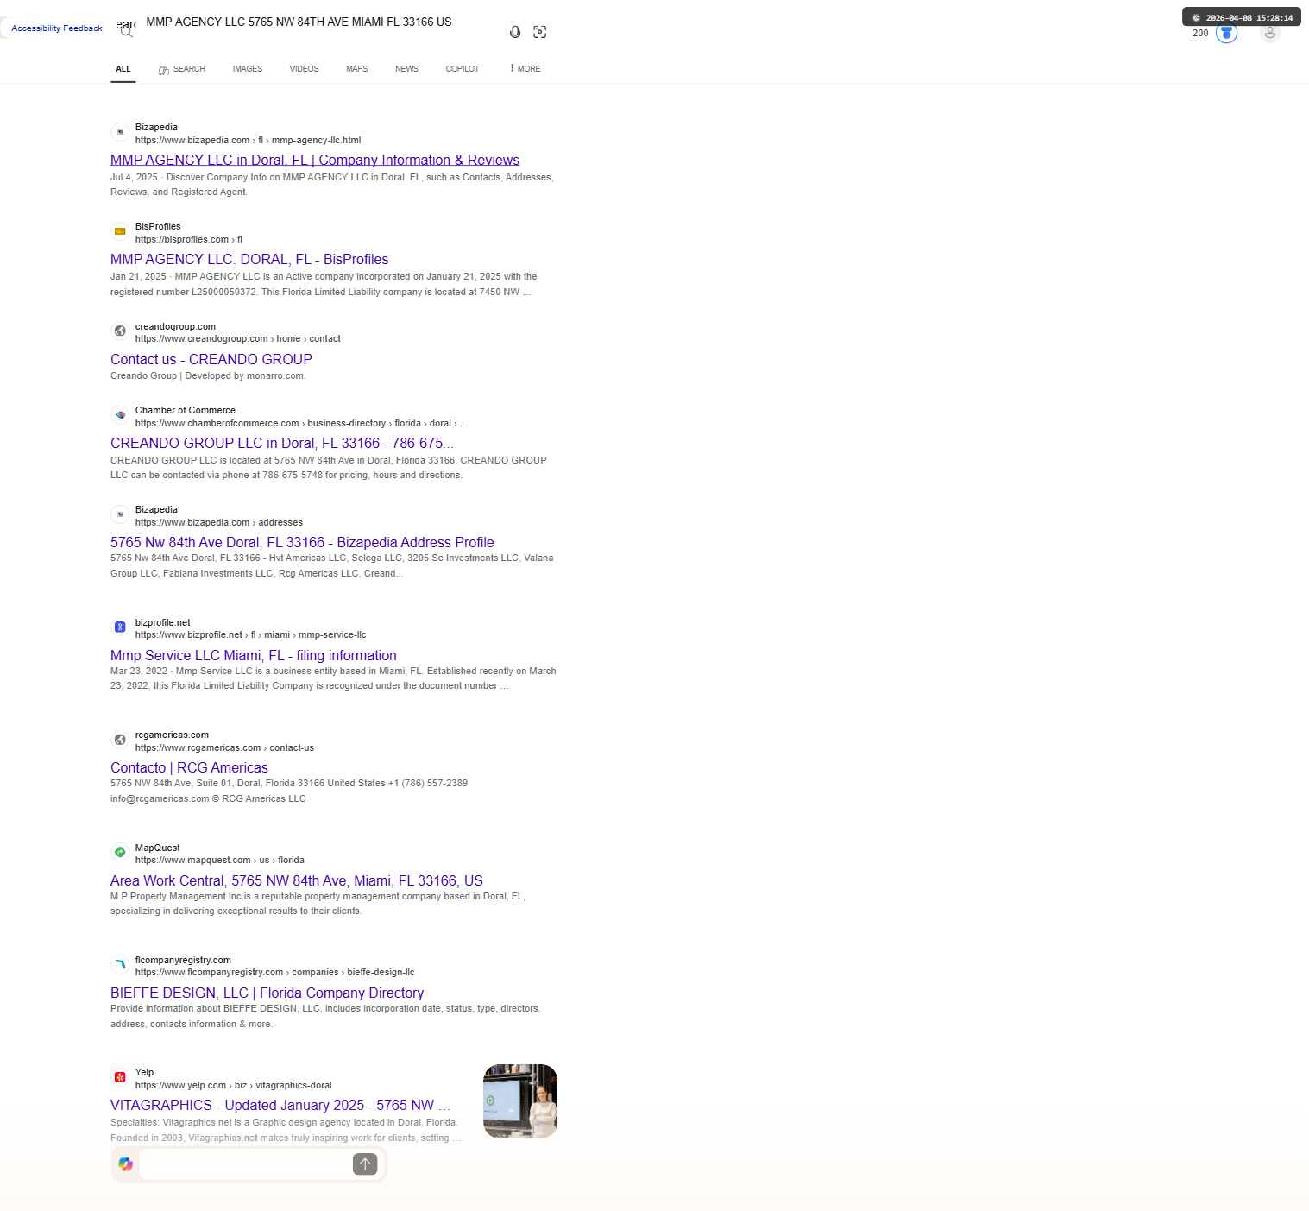Click the rewards points count 200
This screenshot has height=1211, width=1309.
coord(1200,33)
